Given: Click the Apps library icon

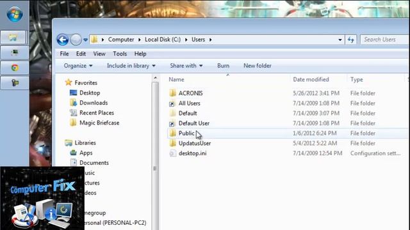Looking at the screenshot, I should coord(73,153).
